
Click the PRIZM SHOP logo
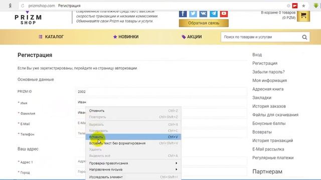coord(28,18)
